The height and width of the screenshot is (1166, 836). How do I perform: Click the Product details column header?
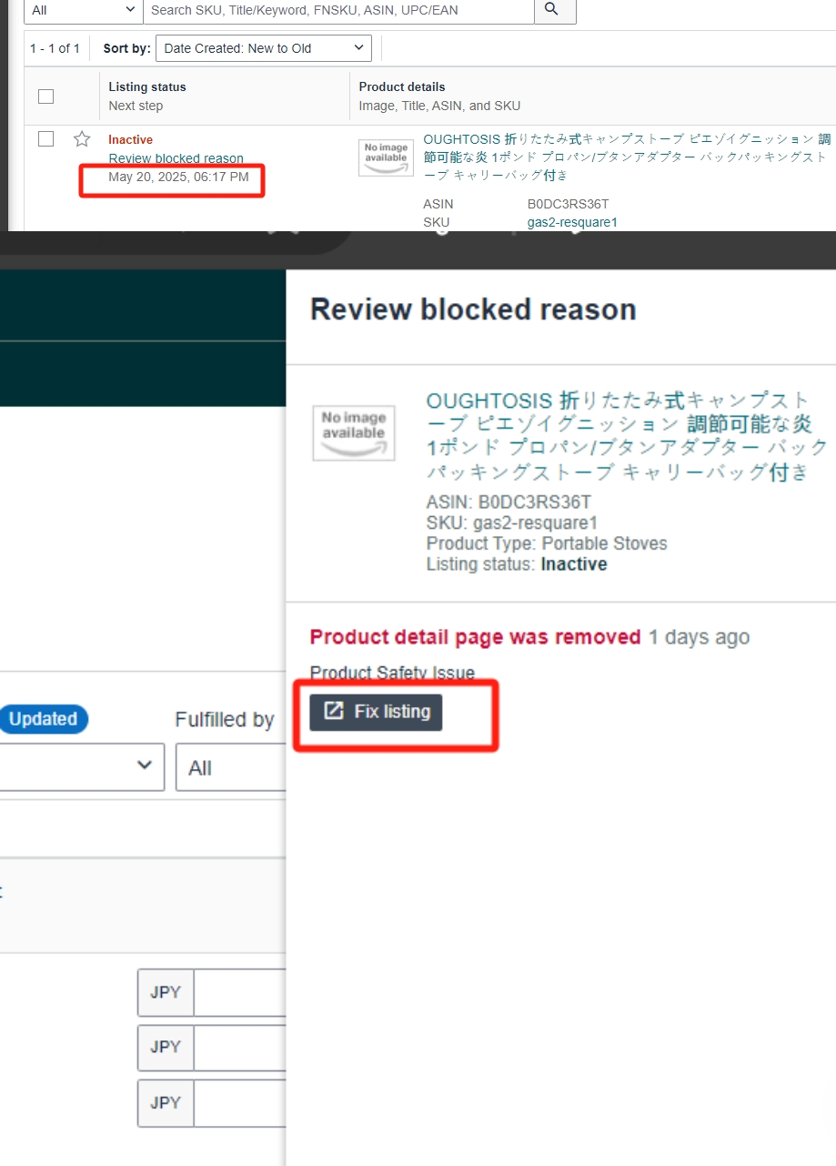click(x=402, y=87)
